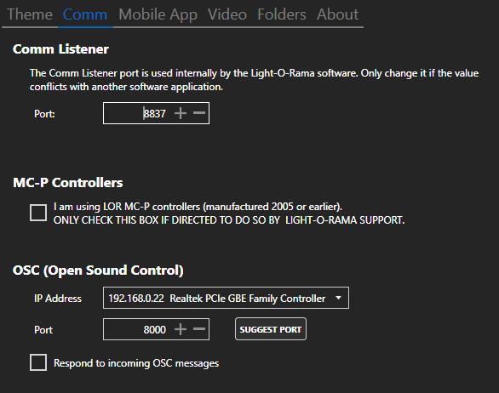
Task: Open the About tab
Action: click(337, 14)
